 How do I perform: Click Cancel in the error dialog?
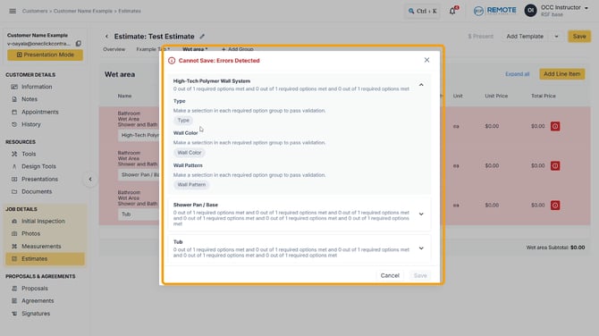click(390, 275)
